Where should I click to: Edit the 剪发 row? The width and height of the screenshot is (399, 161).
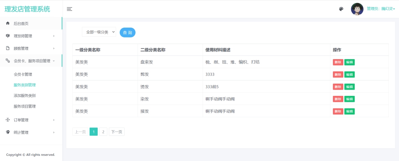tap(349, 74)
